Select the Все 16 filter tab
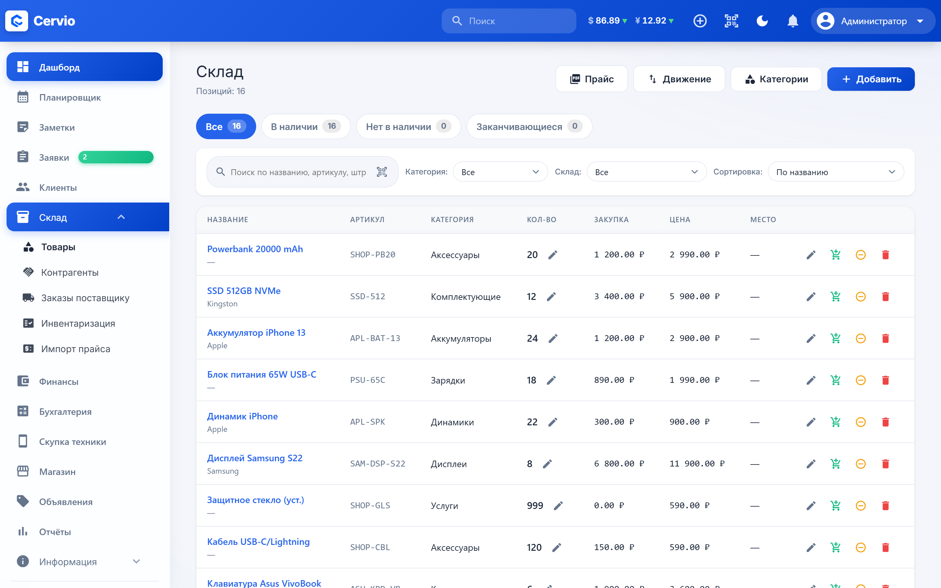This screenshot has width=941, height=588. pos(226,126)
